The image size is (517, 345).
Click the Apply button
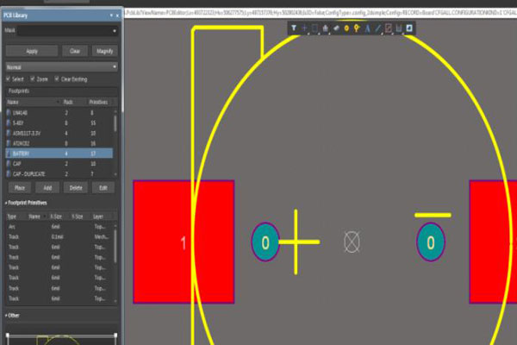pyautogui.click(x=32, y=52)
